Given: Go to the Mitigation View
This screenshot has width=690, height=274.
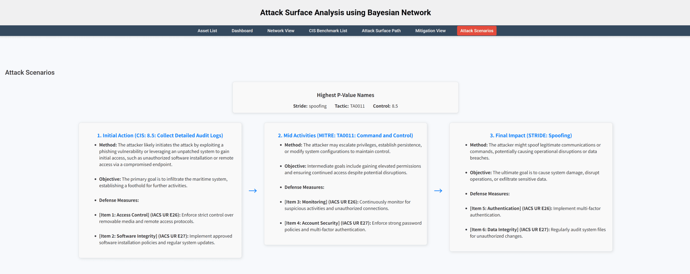Looking at the screenshot, I should point(430,30).
